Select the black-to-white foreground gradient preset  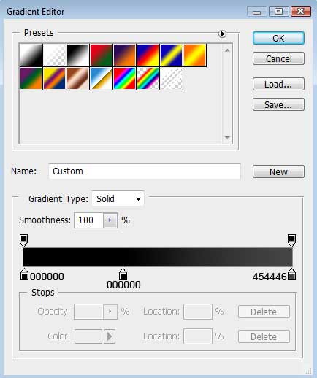click(31, 55)
